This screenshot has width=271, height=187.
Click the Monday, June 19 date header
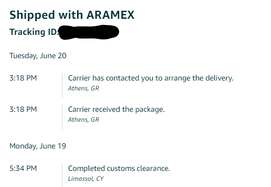tap(38, 146)
